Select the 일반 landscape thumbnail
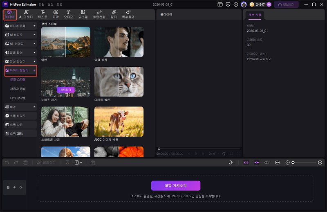 tap(66, 42)
